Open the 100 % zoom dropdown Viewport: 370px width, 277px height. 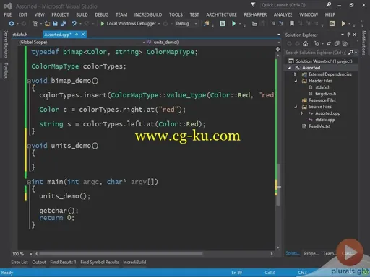click(x=31, y=254)
